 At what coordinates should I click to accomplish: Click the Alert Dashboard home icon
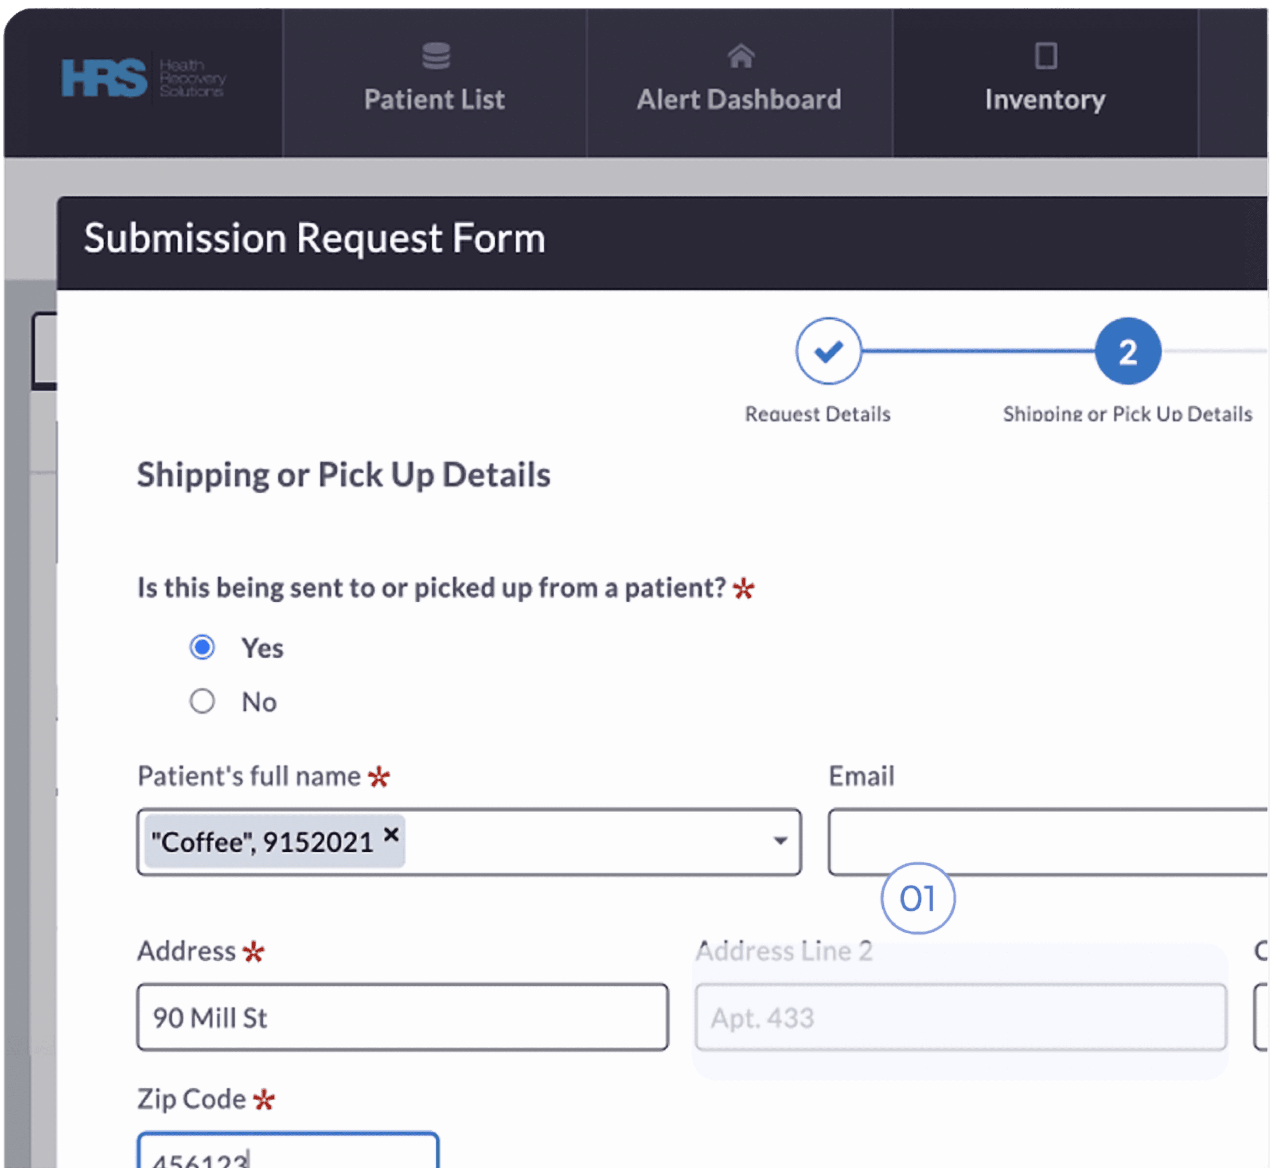[x=740, y=56]
